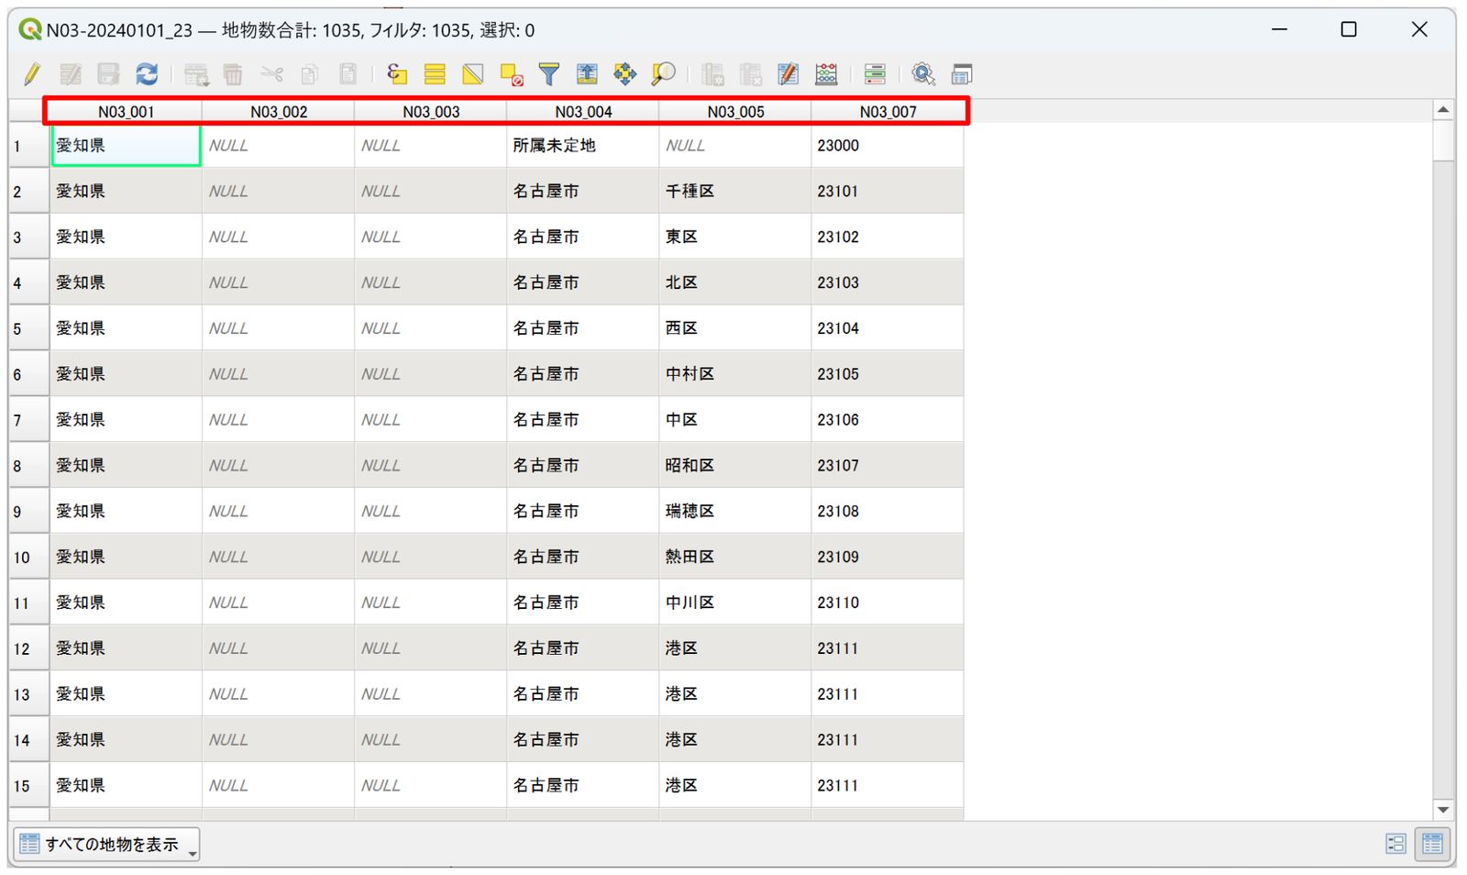Image resolution: width=1467 pixels, height=875 pixels.
Task: Click the N03_002 column header
Action: pos(278,111)
